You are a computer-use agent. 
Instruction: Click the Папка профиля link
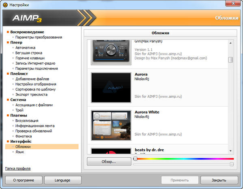[x=18, y=169]
